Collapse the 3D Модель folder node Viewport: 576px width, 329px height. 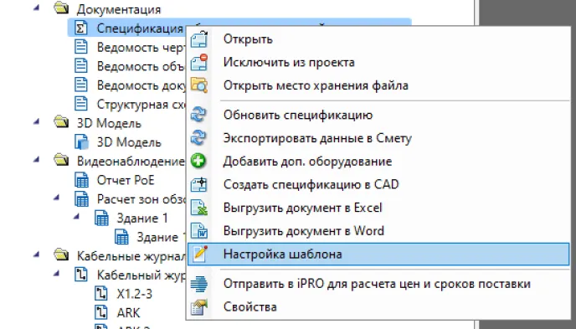click(x=36, y=121)
